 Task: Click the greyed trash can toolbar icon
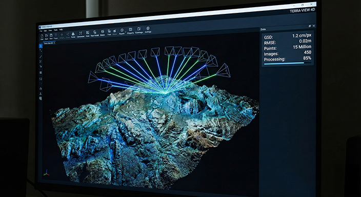tap(56, 35)
